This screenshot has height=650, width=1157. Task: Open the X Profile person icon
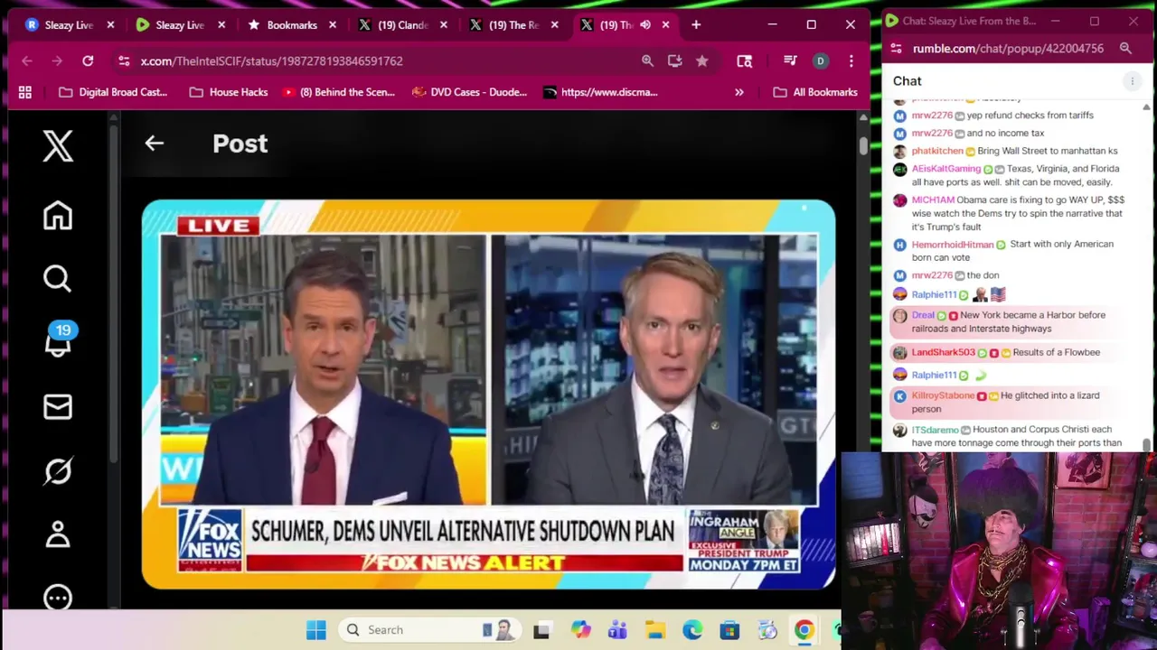coord(58,534)
